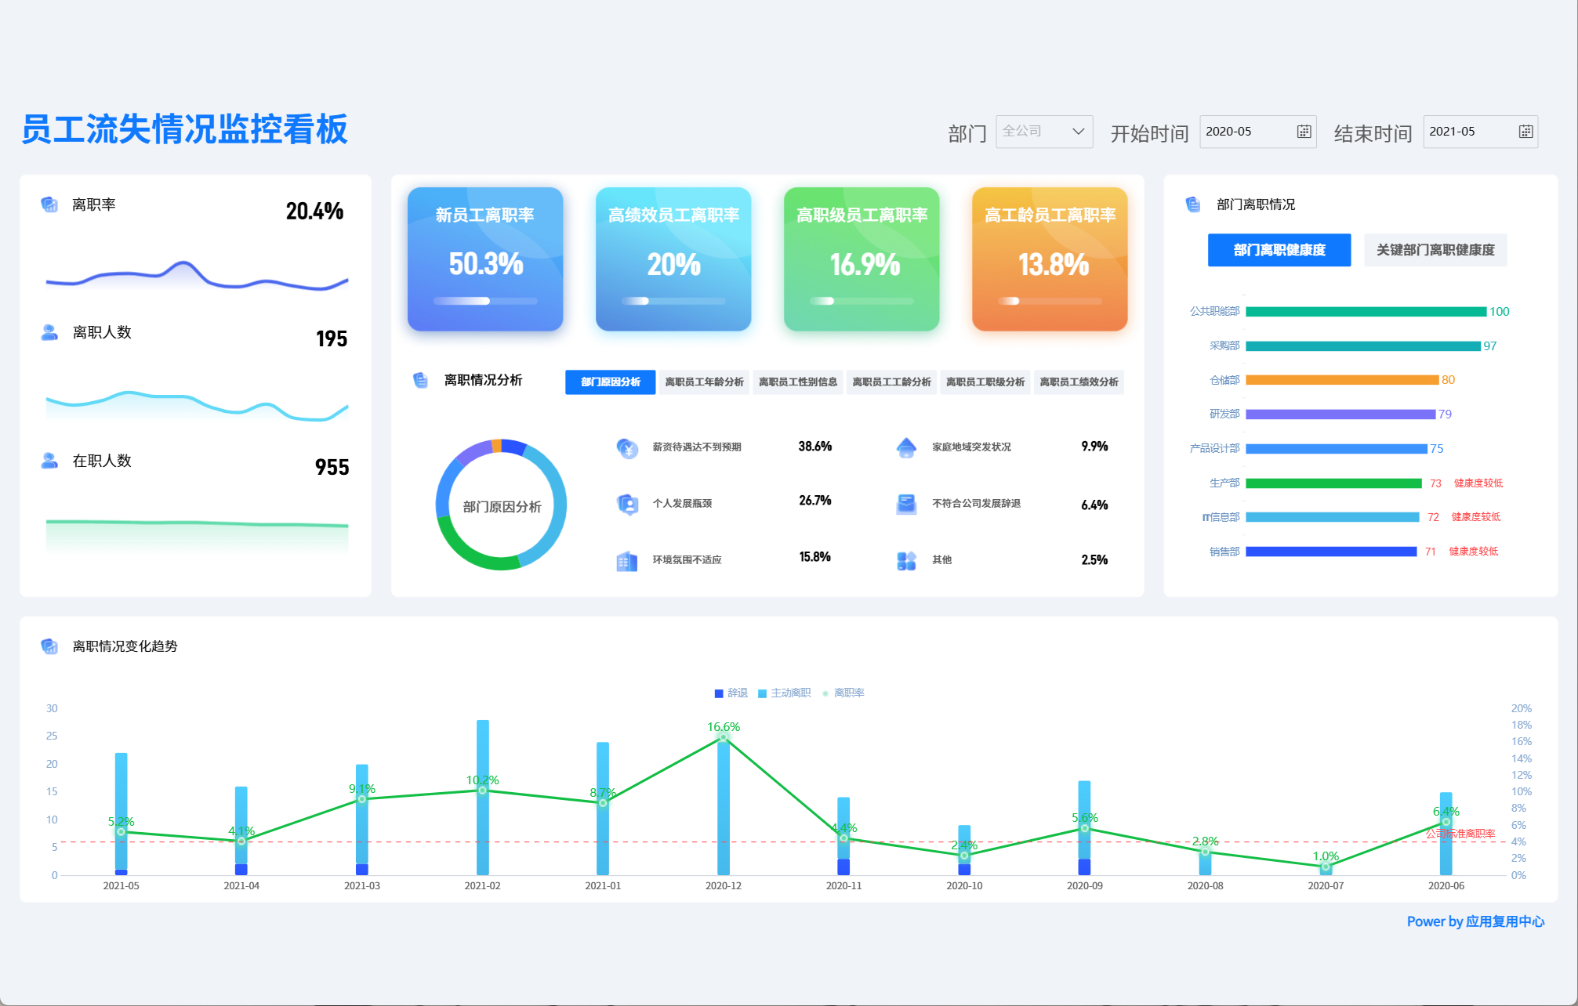
Task: Click the 薪资待遇达不到预期 coin icon
Action: tap(627, 447)
